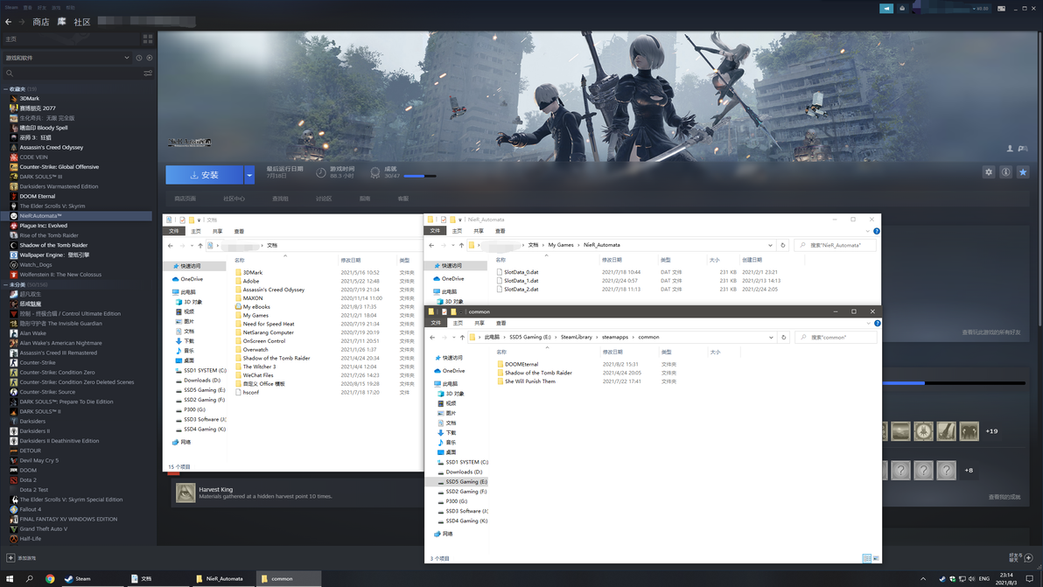This screenshot has width=1043, height=587.
Task: Open Windows Start menu
Action: tap(10, 578)
